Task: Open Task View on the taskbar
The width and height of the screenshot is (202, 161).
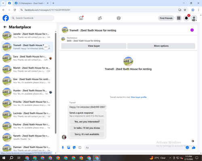Action: [19, 158]
